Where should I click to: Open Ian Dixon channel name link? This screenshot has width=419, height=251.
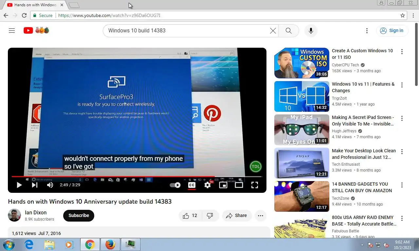click(x=36, y=212)
